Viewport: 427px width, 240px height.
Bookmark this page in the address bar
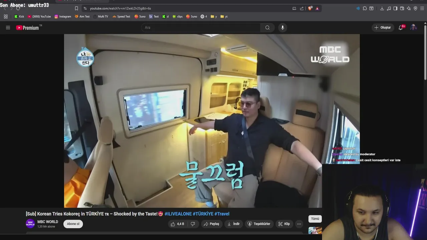(x=76, y=8)
